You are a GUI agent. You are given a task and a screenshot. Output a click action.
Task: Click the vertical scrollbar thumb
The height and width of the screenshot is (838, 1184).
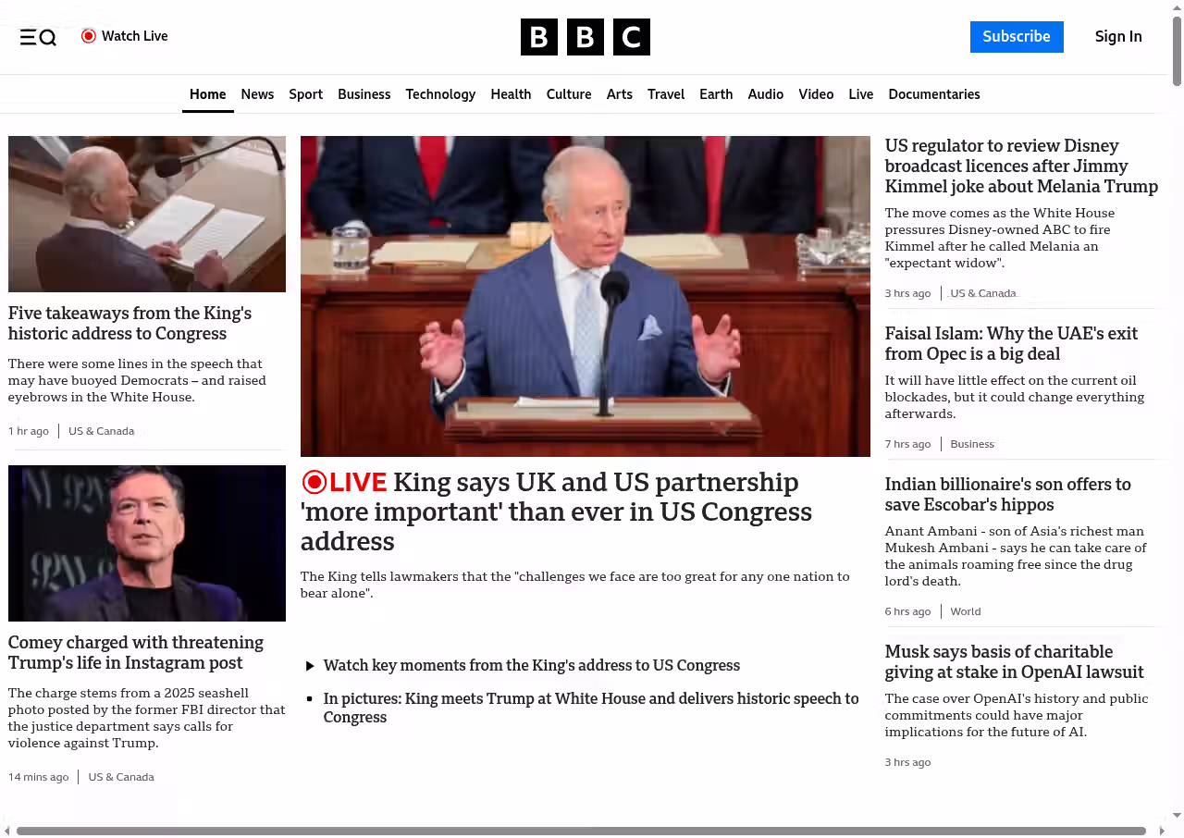tap(1177, 51)
